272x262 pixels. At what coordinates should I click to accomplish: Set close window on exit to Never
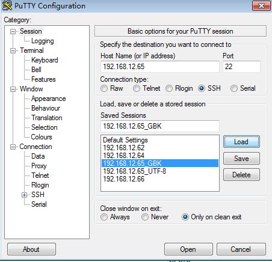(x=145, y=217)
